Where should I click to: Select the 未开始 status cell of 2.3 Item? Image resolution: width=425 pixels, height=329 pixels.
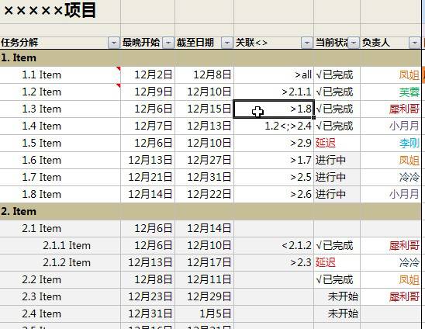[337, 296]
